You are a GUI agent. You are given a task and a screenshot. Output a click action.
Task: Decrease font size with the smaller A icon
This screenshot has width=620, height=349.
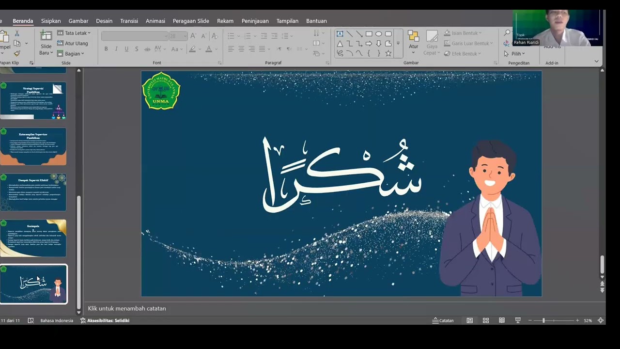click(x=203, y=36)
